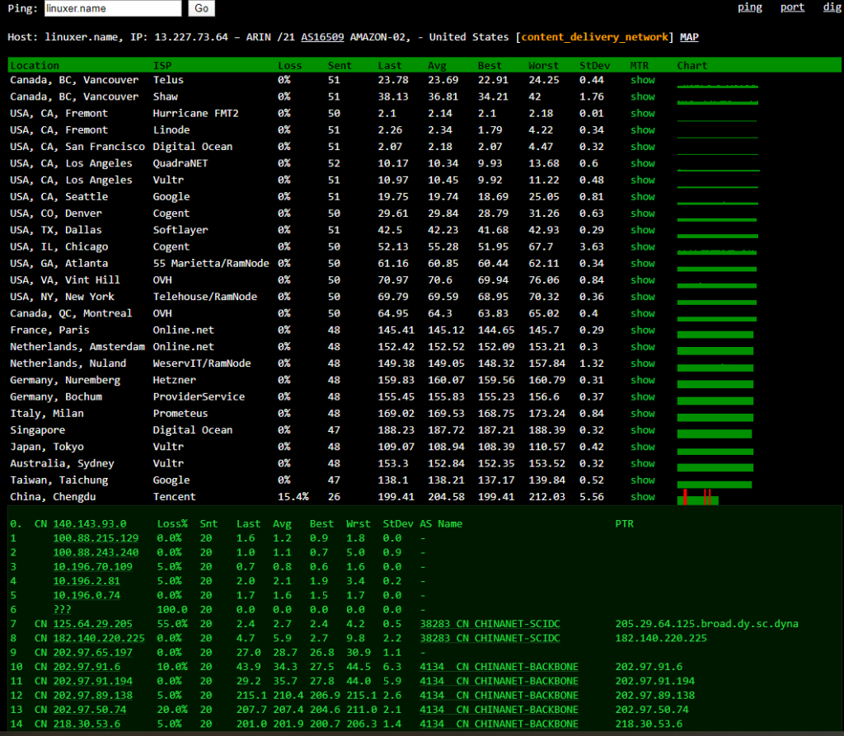
Task: Open the 4134 CN CHINANET-BACKBONE link for hop 10
Action: click(499, 667)
